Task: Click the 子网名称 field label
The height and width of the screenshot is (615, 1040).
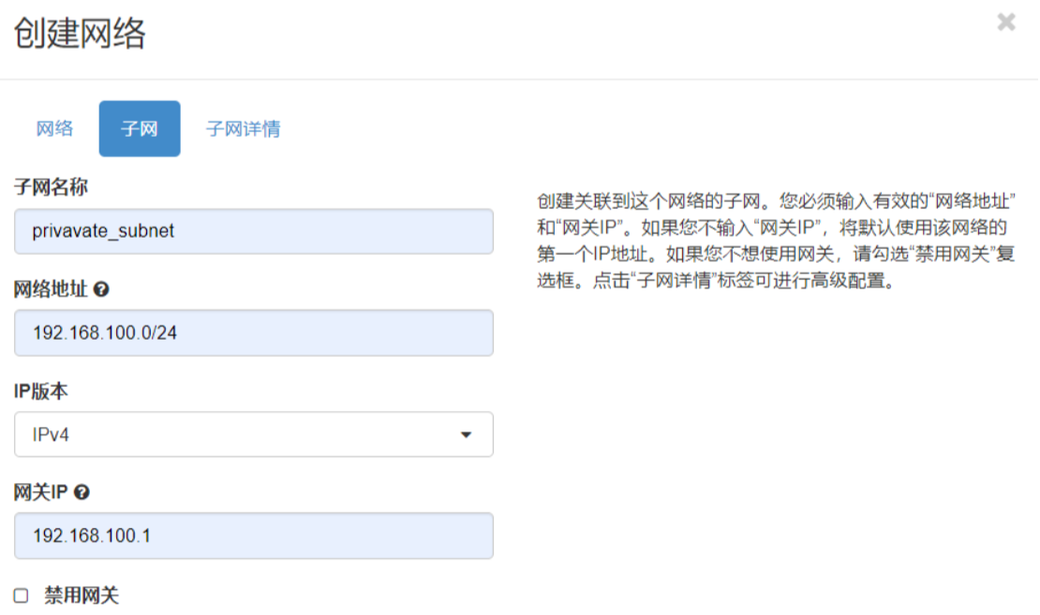Action: click(51, 188)
